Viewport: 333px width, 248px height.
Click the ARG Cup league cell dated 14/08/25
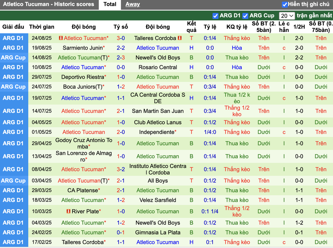tap(13, 58)
